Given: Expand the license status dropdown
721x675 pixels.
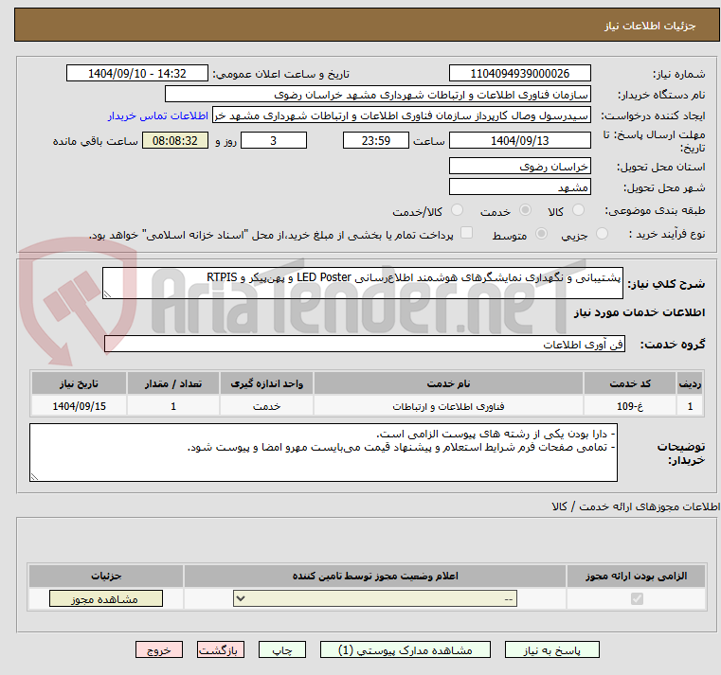Looking at the screenshot, I should pyautogui.click(x=374, y=599).
